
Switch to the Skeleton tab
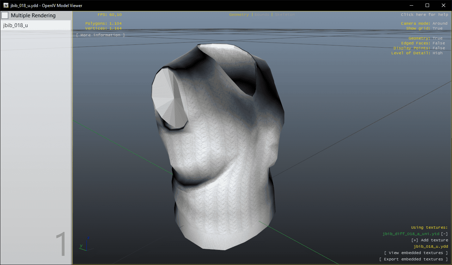285,15
